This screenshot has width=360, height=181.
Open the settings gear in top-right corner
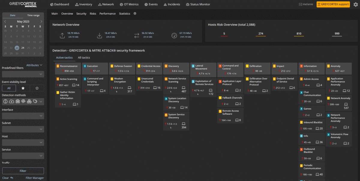point(355,4)
